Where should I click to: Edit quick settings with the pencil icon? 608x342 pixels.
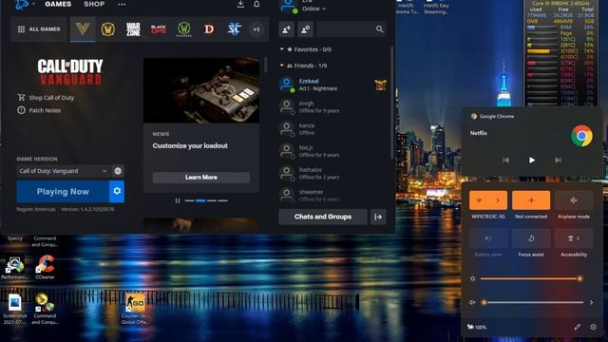[578, 327]
